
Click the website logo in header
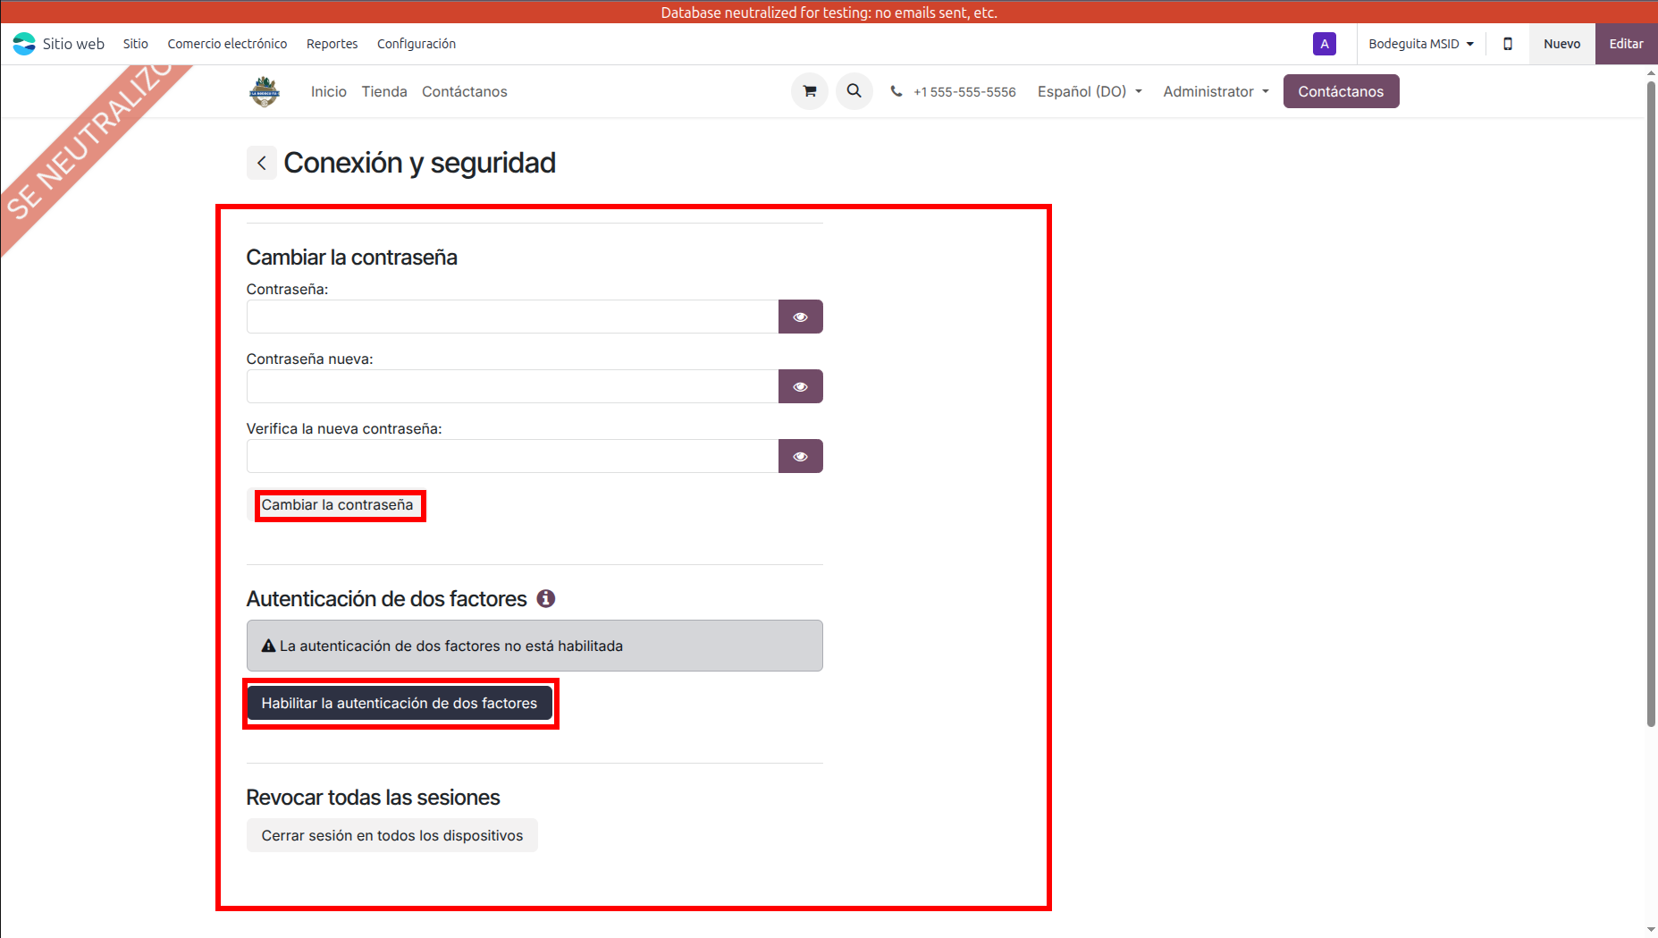pyautogui.click(x=265, y=91)
